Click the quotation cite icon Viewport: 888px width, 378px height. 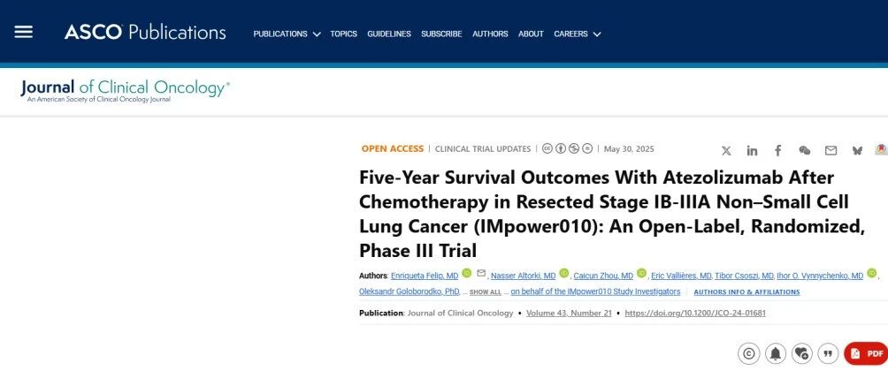tap(827, 353)
